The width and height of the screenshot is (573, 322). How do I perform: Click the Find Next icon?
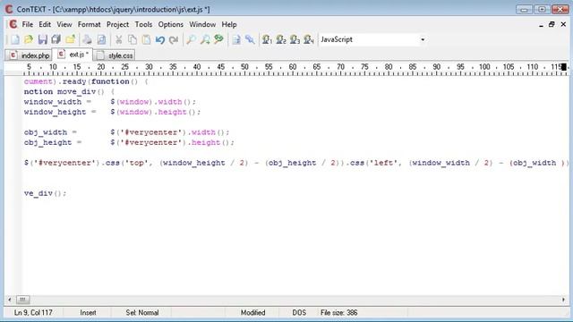click(x=205, y=39)
